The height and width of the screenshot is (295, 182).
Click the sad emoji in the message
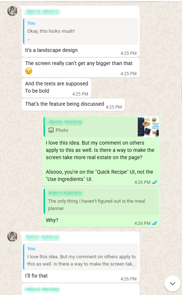[x=29, y=71]
